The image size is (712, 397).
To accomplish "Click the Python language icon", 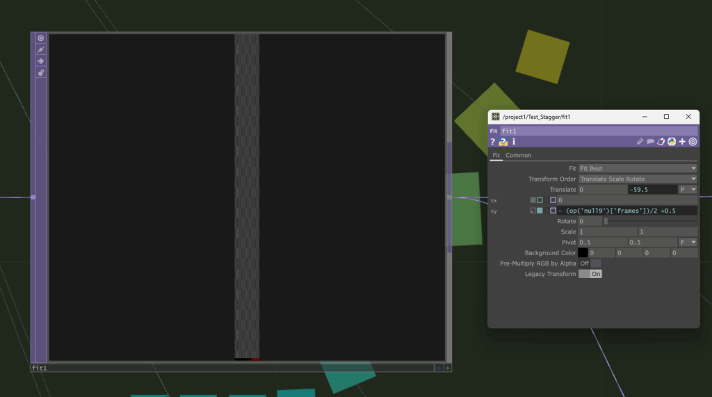I will pos(672,142).
